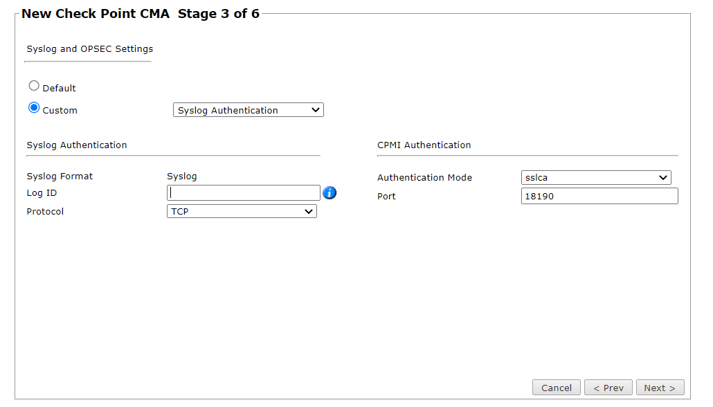Click the "Custom" radio label text
The image size is (713, 407).
coord(60,111)
